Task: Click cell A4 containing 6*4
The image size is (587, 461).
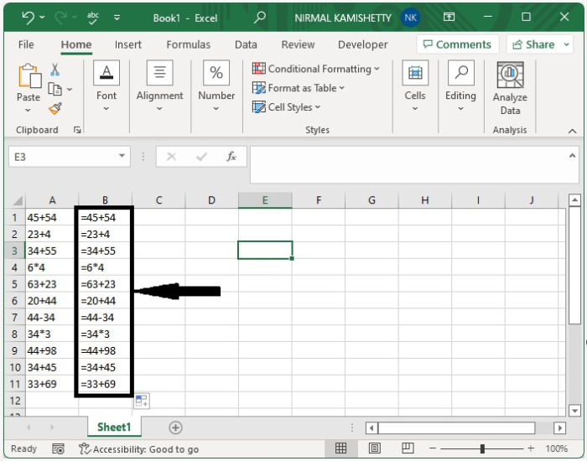Action: pos(52,268)
